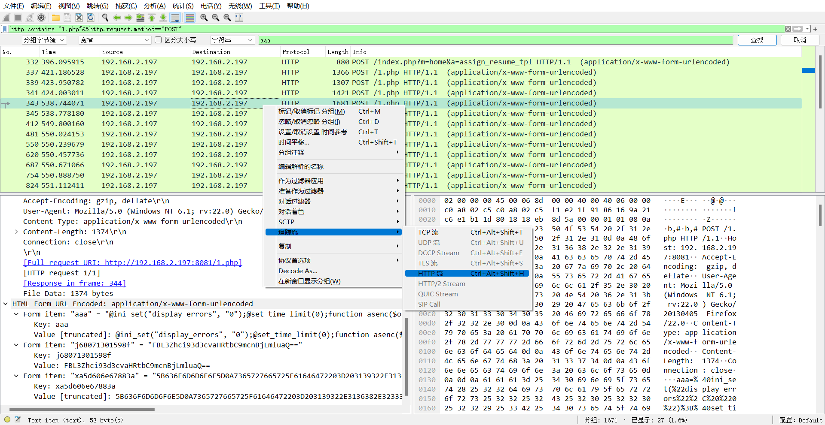The height and width of the screenshot is (425, 825).
Task: Toggle the 区分大小写 checkbox
Action: 158,40
